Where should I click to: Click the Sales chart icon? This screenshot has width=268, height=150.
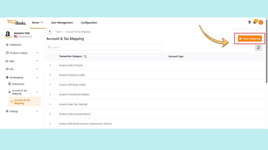tap(7, 61)
